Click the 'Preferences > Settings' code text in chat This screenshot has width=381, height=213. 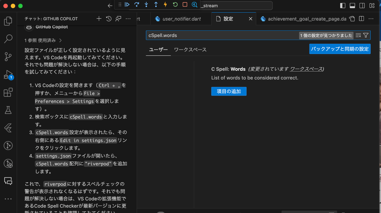[x=64, y=101]
